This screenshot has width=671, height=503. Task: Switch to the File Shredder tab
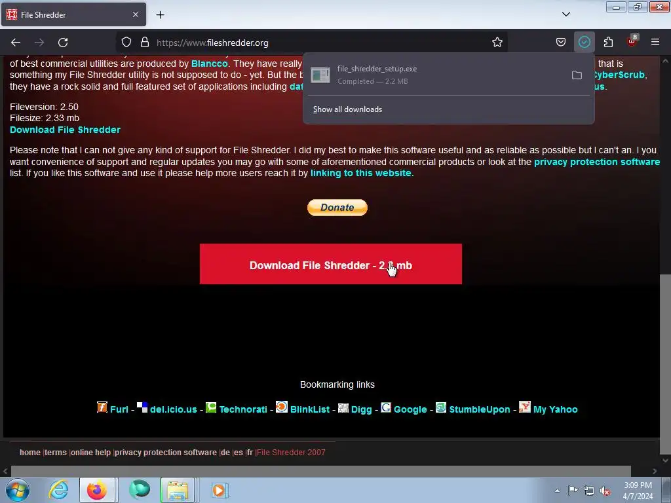pos(73,14)
